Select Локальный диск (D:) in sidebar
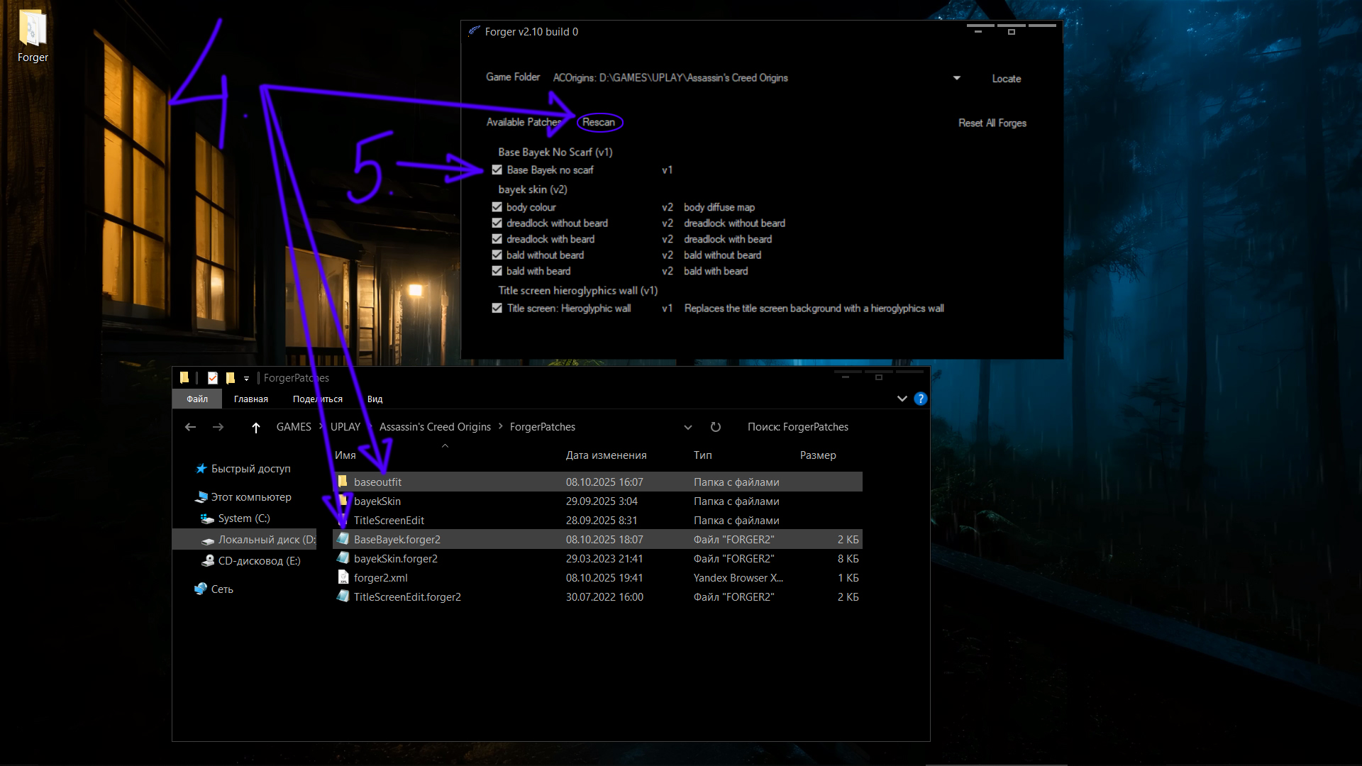The image size is (1362, 766). (x=266, y=540)
